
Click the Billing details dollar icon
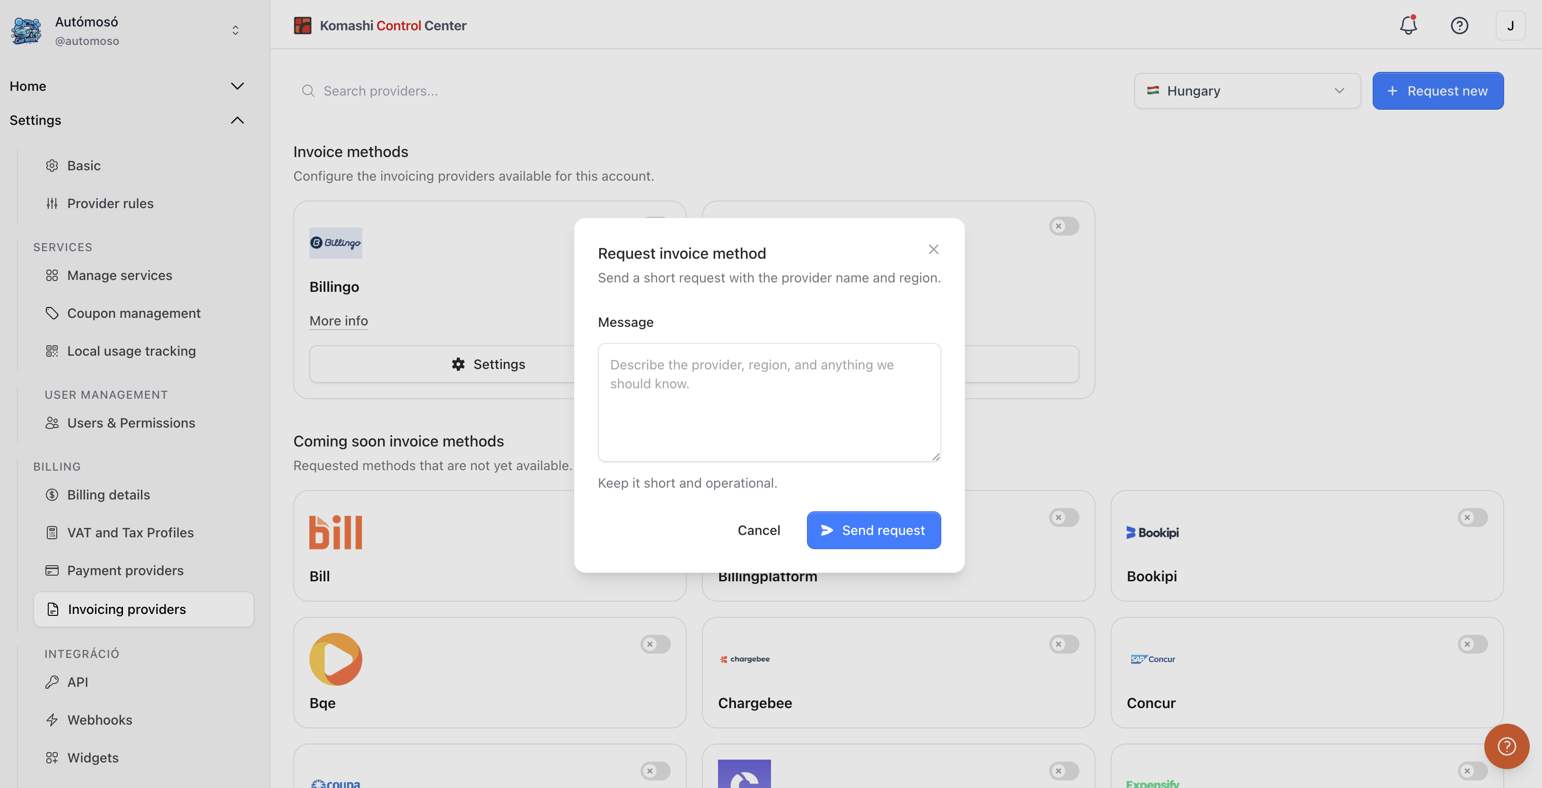pos(52,495)
